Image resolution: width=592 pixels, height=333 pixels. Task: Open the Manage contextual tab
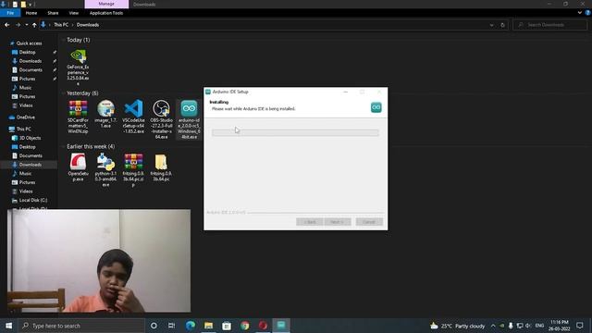[x=106, y=4]
